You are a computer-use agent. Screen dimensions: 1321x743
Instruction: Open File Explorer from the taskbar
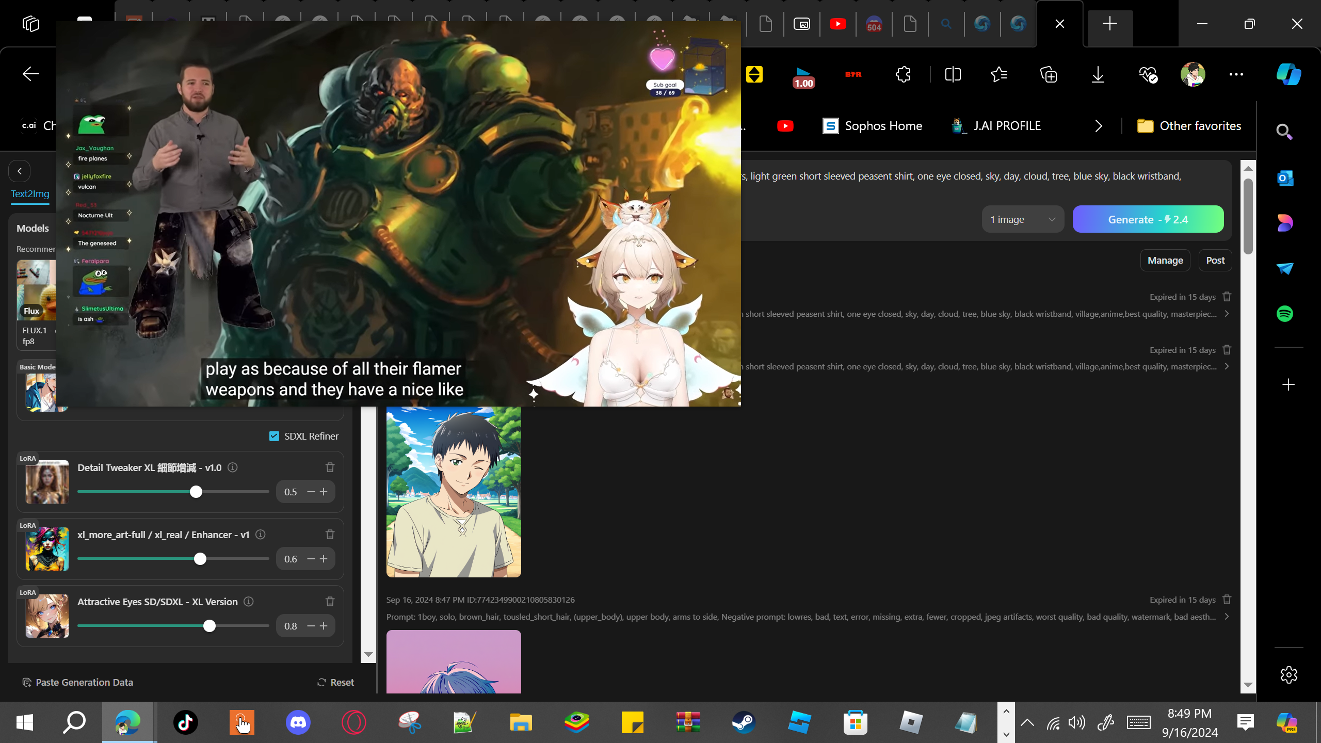(x=521, y=722)
